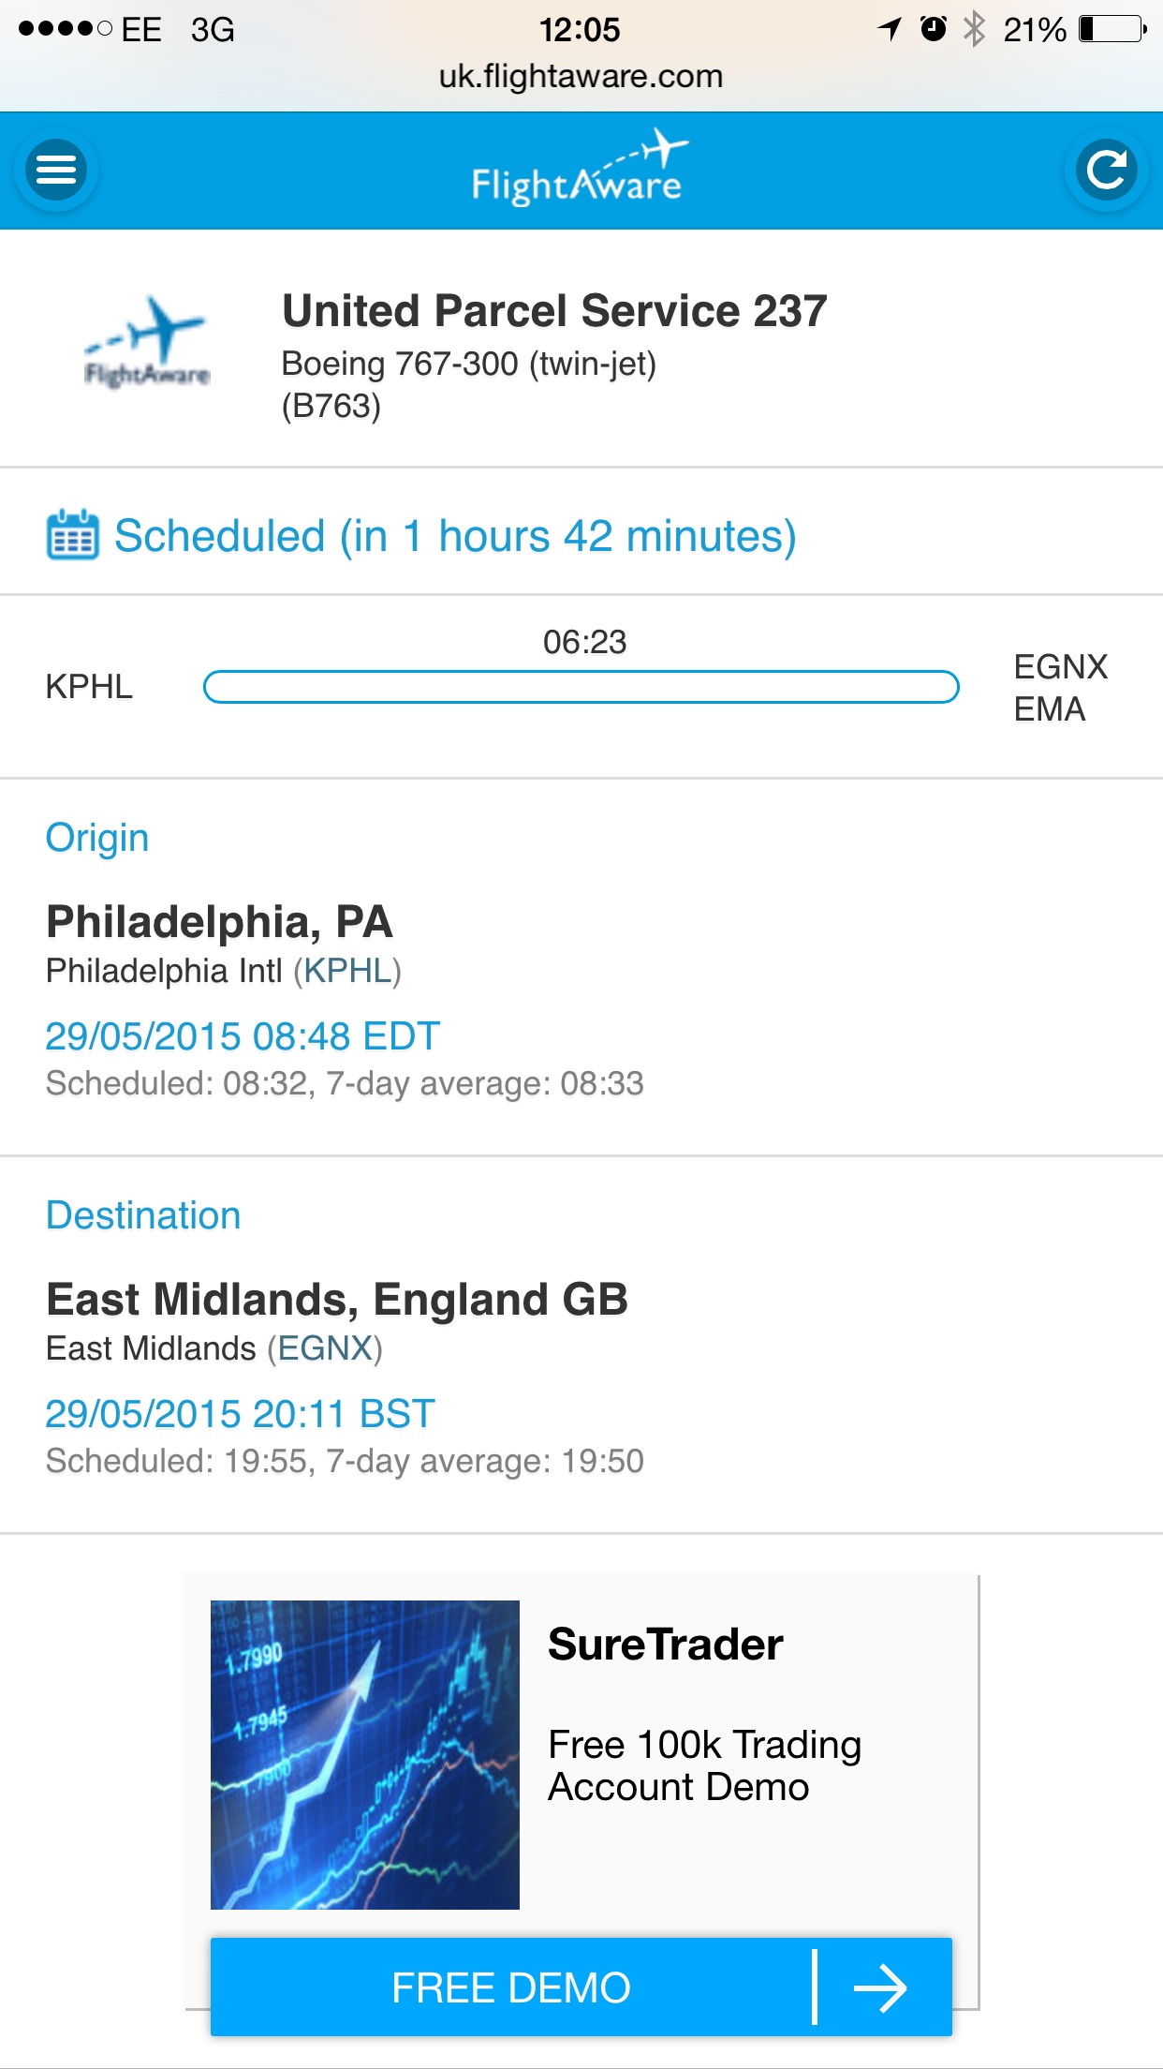This screenshot has width=1163, height=2069.
Task: Click the calendar icon beside Scheduled
Action: (x=72, y=535)
